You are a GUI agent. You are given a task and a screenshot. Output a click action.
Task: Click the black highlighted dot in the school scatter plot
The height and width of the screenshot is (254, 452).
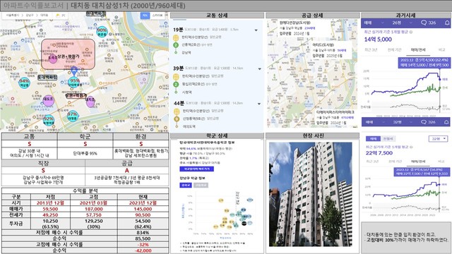click(244, 224)
